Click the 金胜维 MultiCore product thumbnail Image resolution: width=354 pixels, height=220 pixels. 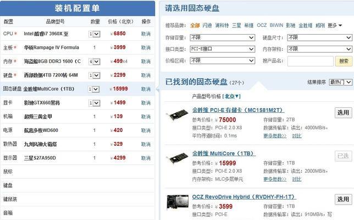click(x=177, y=158)
